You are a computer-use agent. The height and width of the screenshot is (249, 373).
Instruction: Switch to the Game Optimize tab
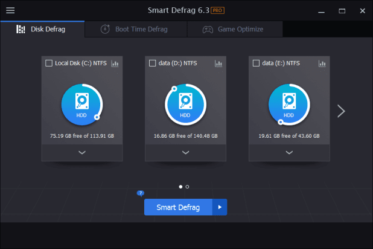(235, 29)
